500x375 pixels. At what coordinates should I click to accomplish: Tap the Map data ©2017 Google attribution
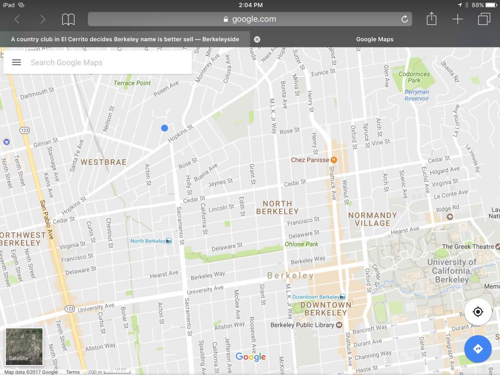(31, 372)
